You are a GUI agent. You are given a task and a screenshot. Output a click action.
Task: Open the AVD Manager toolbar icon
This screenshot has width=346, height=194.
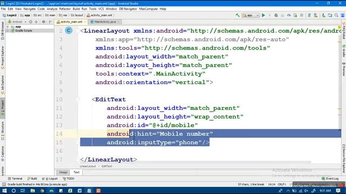pyautogui.click(x=316, y=16)
